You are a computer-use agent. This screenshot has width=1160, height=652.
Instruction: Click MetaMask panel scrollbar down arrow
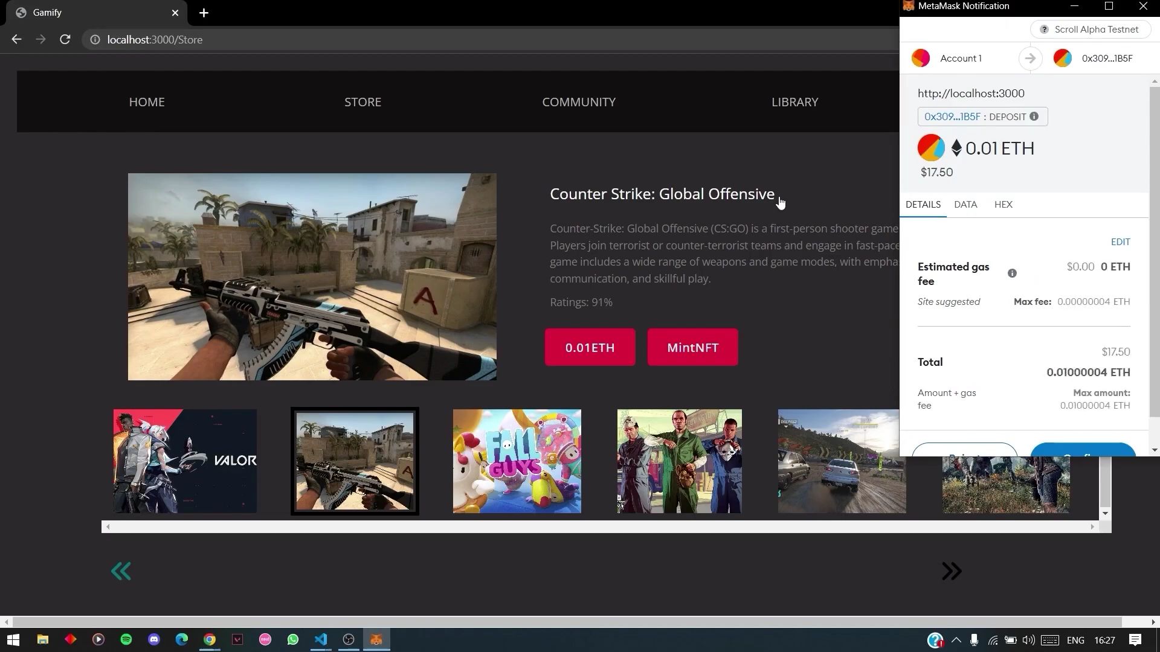coord(1155,450)
